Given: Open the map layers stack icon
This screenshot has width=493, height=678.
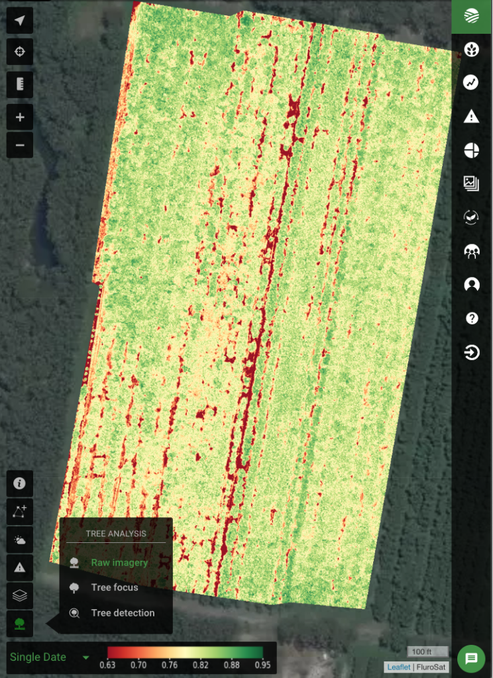Looking at the screenshot, I should click(20, 596).
